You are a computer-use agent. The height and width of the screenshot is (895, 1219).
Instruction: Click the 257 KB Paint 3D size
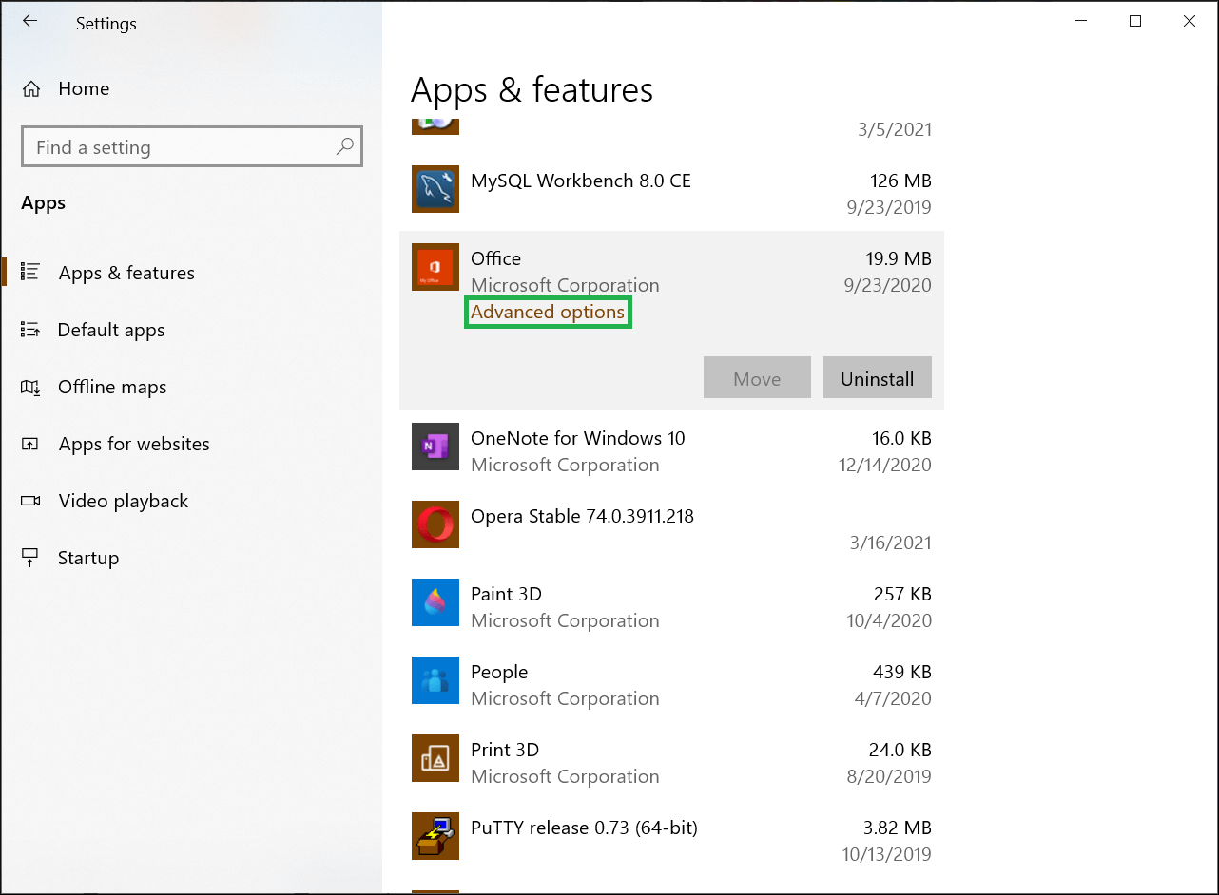click(902, 594)
